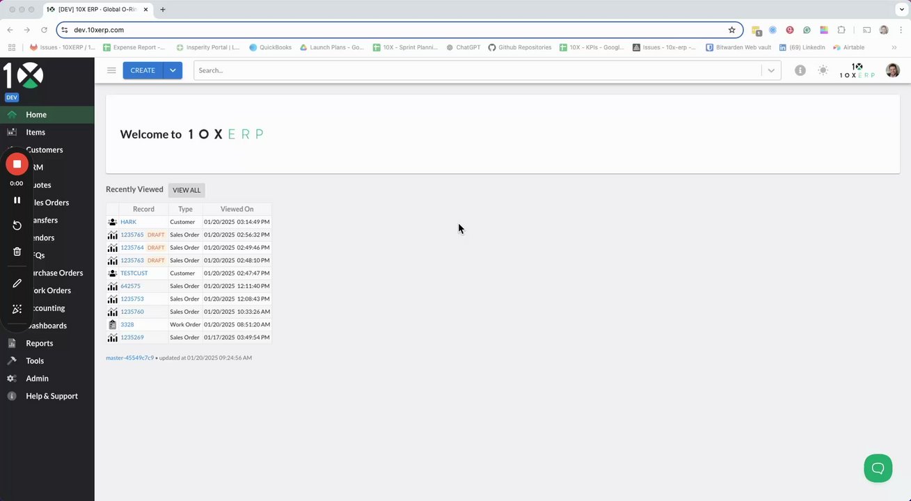Delete the recording with the trash icon

(x=17, y=251)
